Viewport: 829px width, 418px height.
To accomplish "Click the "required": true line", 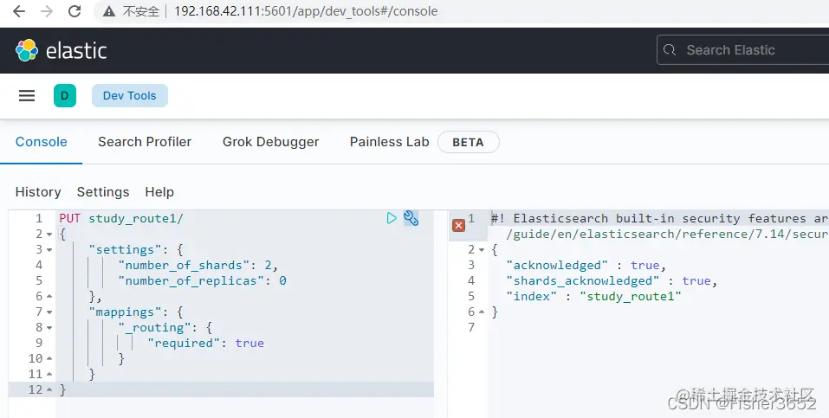I will (x=205, y=343).
